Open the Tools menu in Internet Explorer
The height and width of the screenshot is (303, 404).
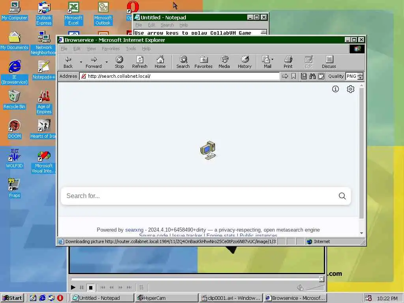tap(131, 49)
